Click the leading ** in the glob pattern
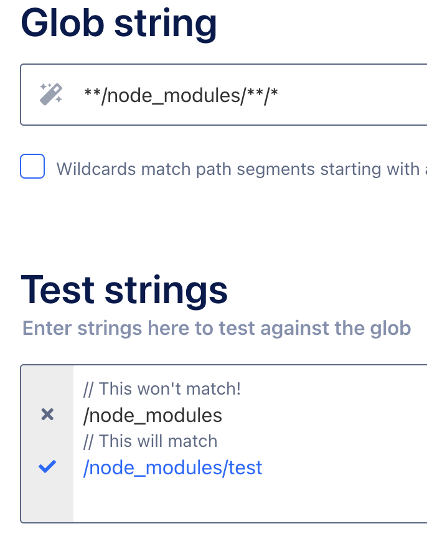 pyautogui.click(x=91, y=95)
